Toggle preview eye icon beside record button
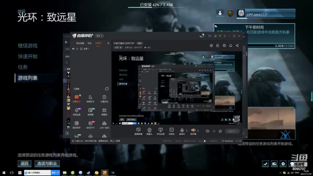The height and width of the screenshot is (176, 313). pos(214,131)
